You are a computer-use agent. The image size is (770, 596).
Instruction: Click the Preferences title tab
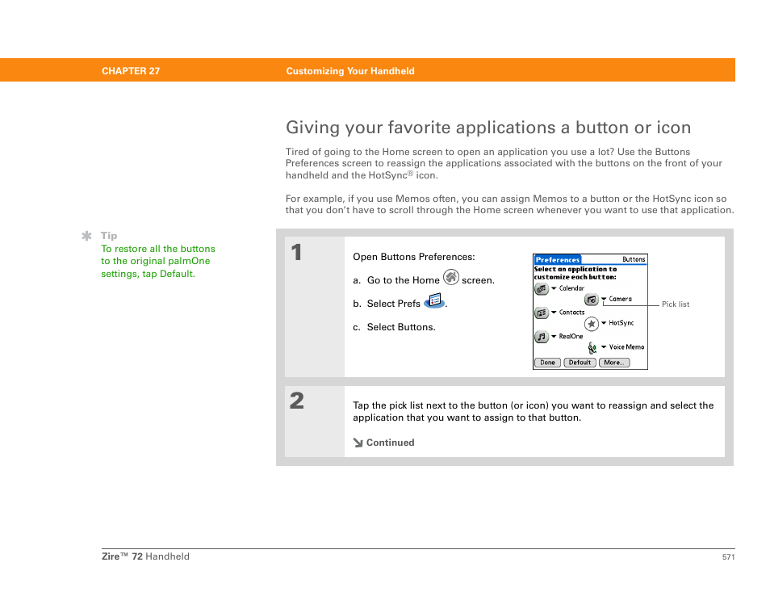558,259
